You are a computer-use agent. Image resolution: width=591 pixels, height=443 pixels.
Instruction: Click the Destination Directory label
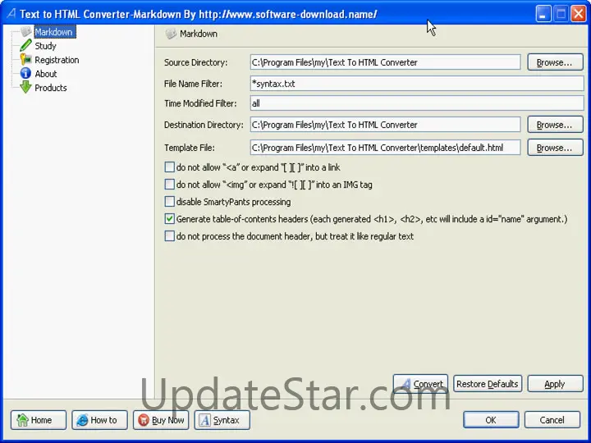point(204,125)
